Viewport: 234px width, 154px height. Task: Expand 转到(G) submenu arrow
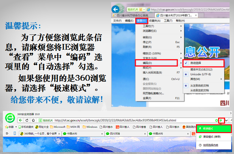(181, 37)
